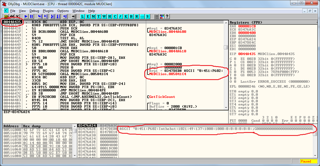Restore the MDI child window button

pos(310,11)
